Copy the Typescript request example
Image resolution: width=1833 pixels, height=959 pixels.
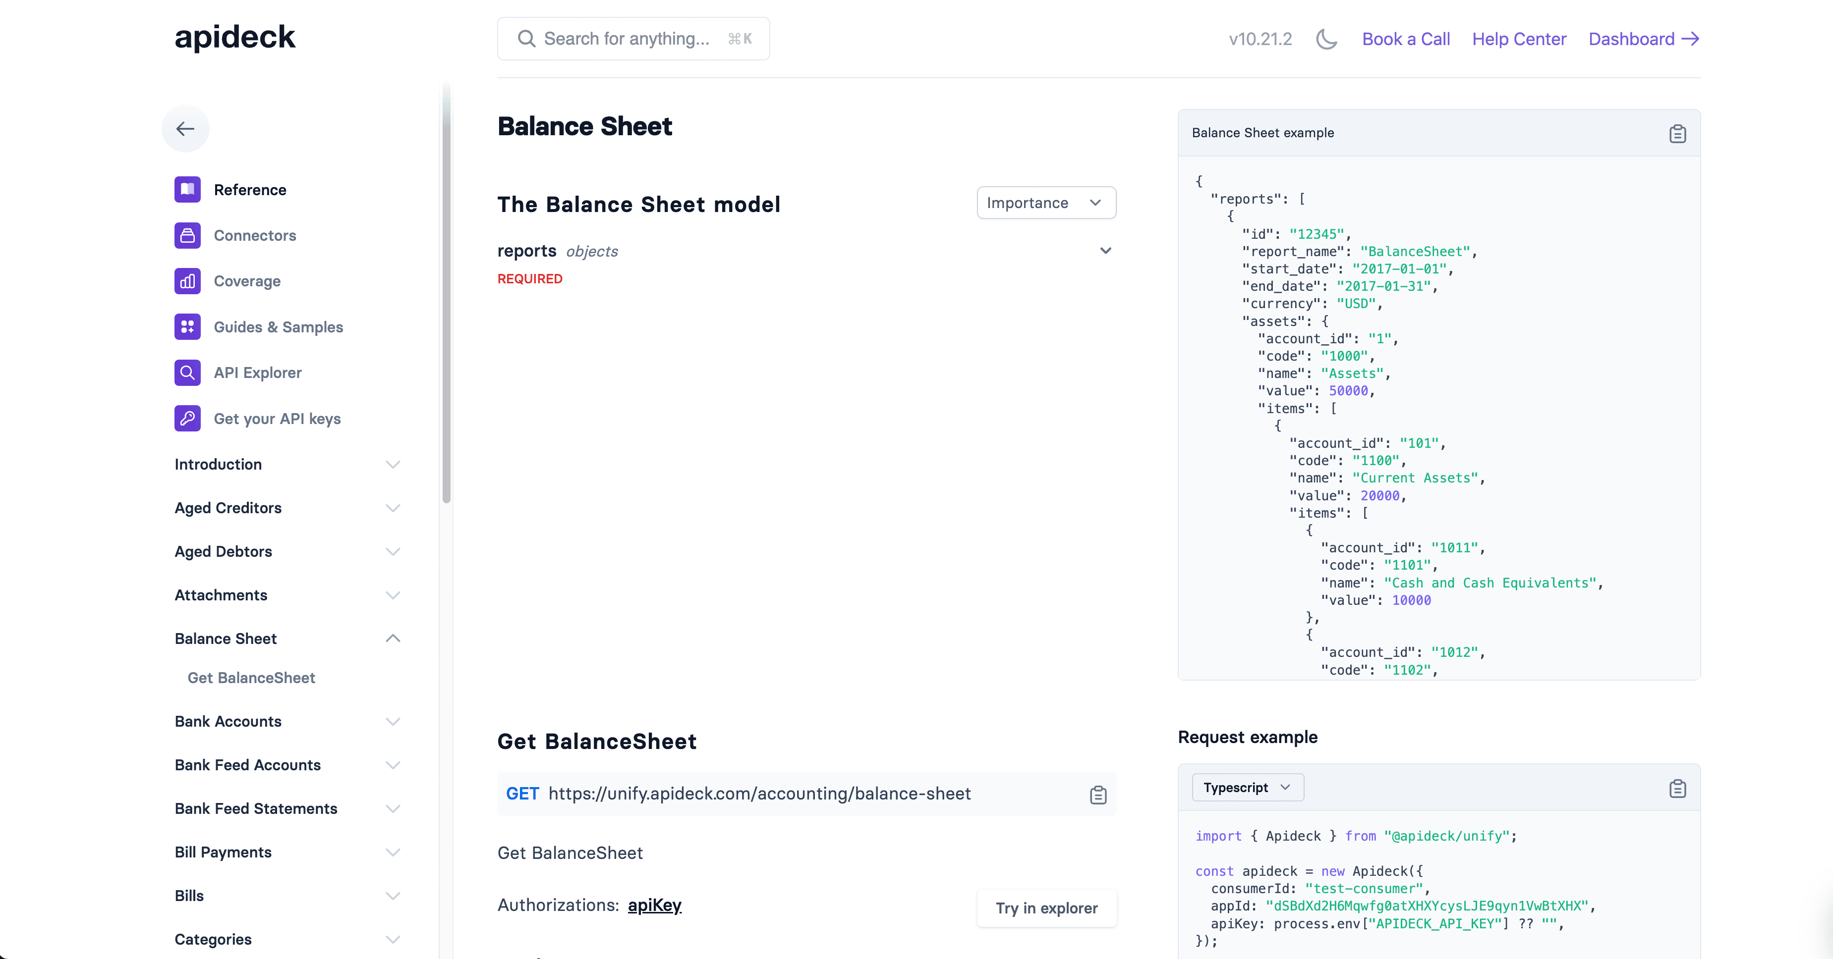(x=1678, y=789)
